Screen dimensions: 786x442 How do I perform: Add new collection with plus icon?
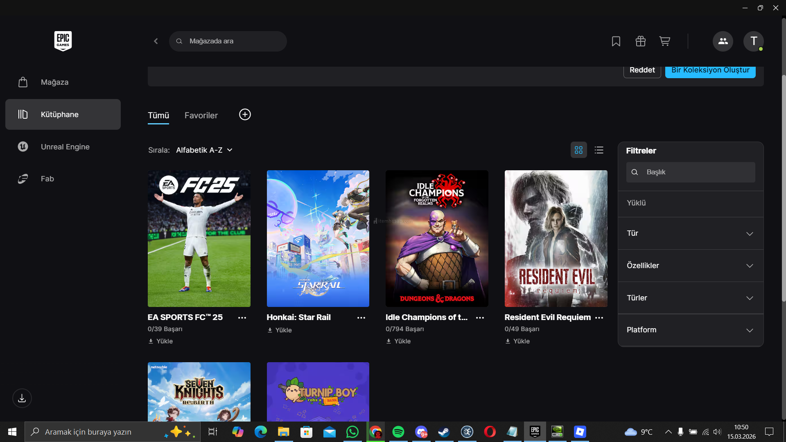pos(245,115)
